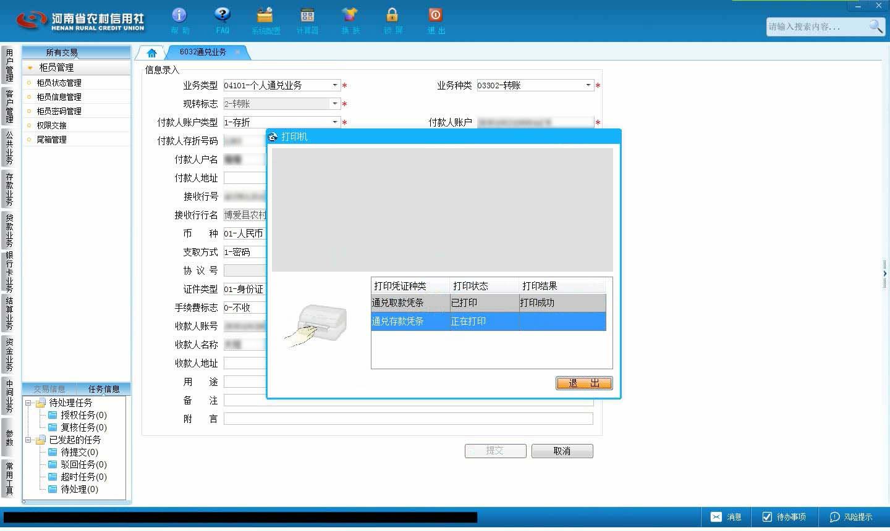Collapse the 柜员管理 menu group

[30, 68]
